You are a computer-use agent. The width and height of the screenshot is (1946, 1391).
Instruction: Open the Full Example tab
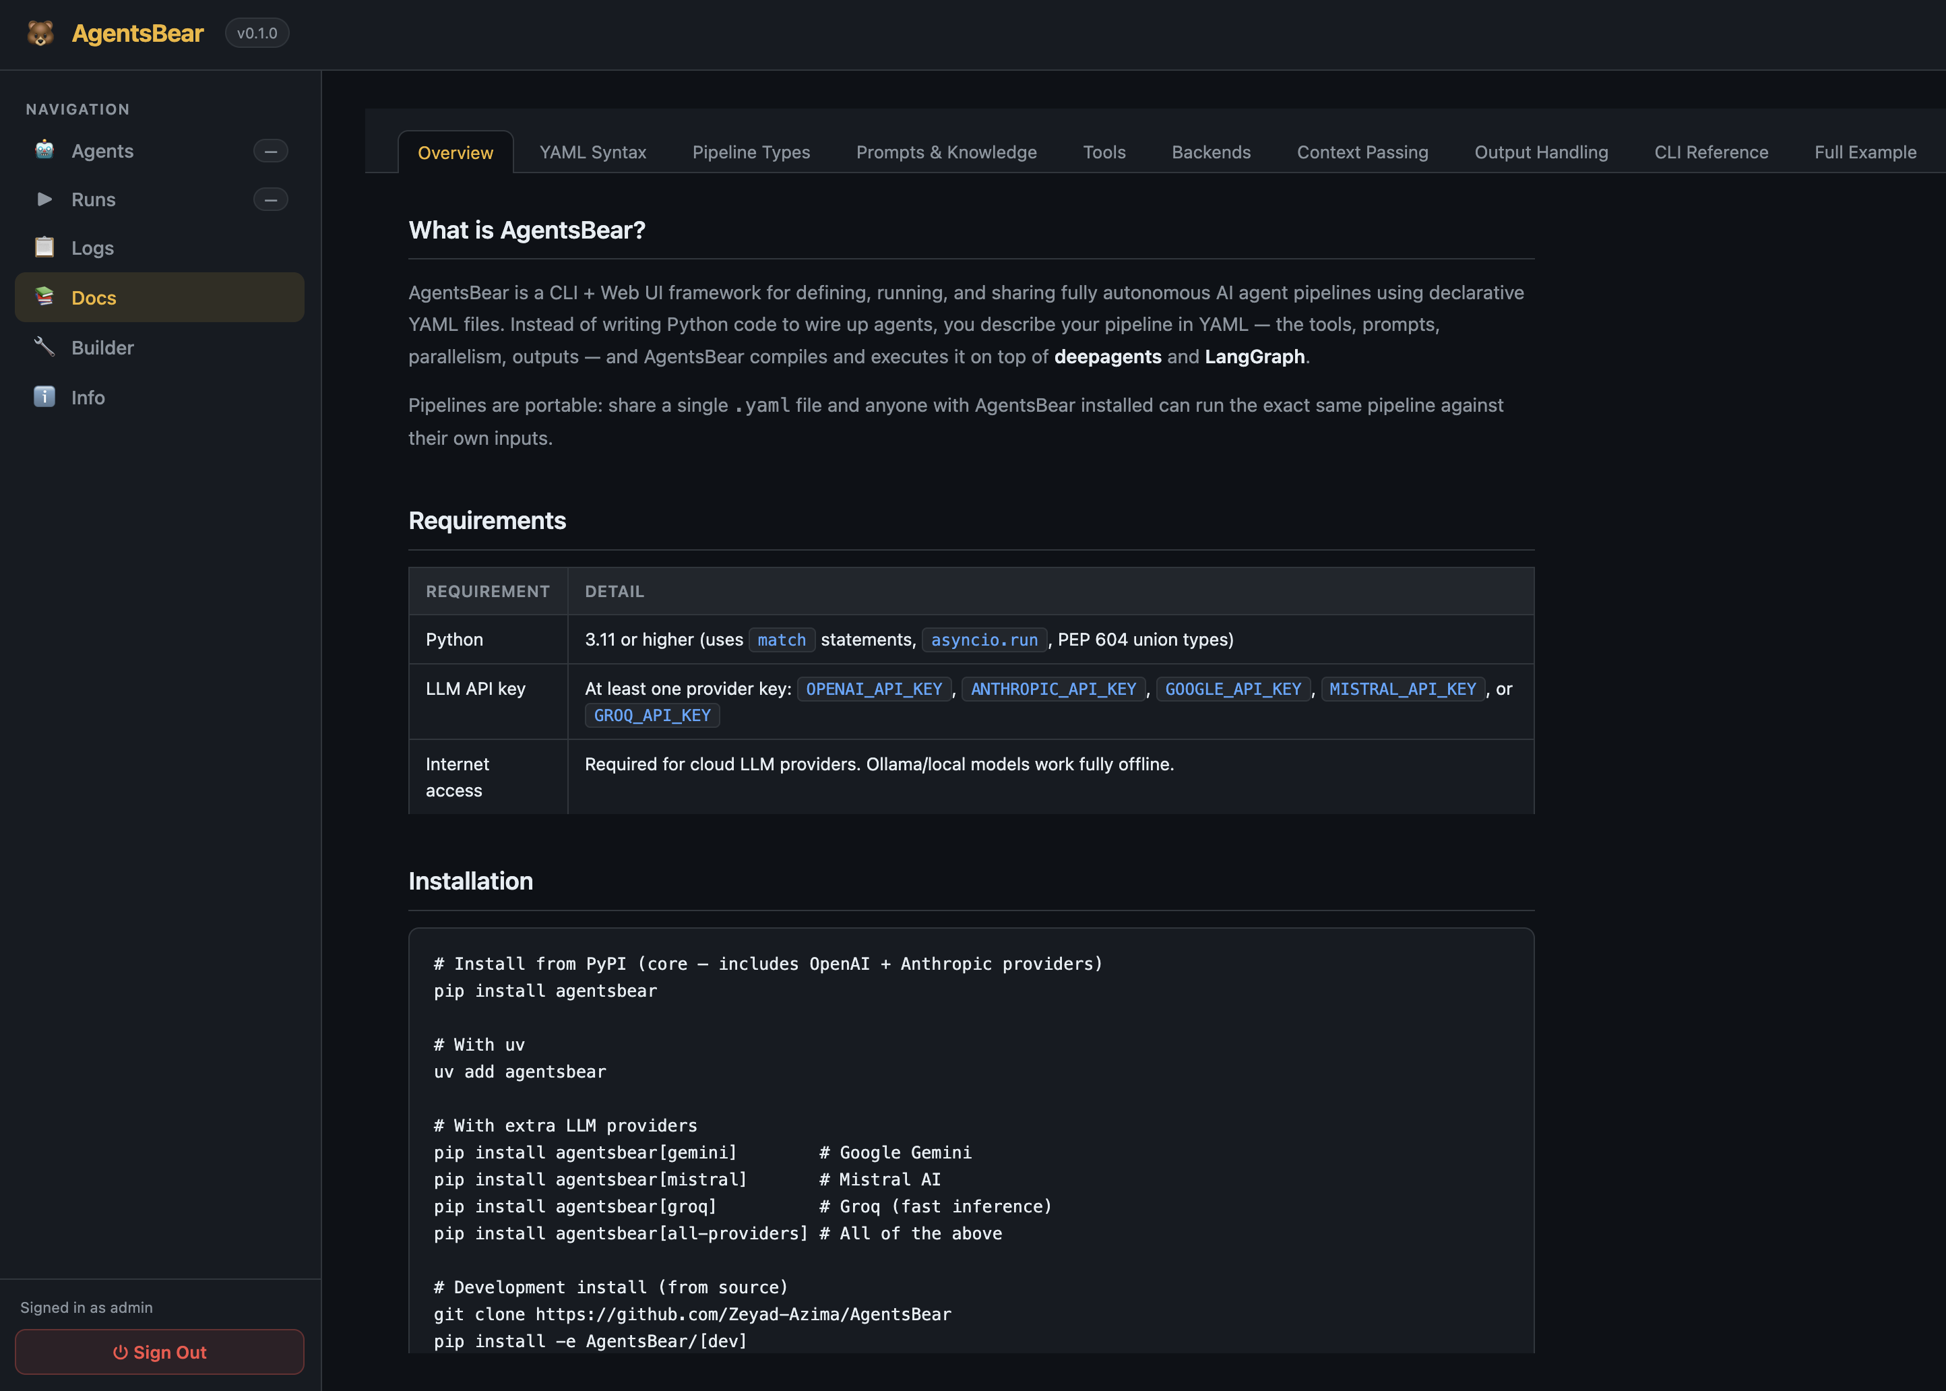1864,152
